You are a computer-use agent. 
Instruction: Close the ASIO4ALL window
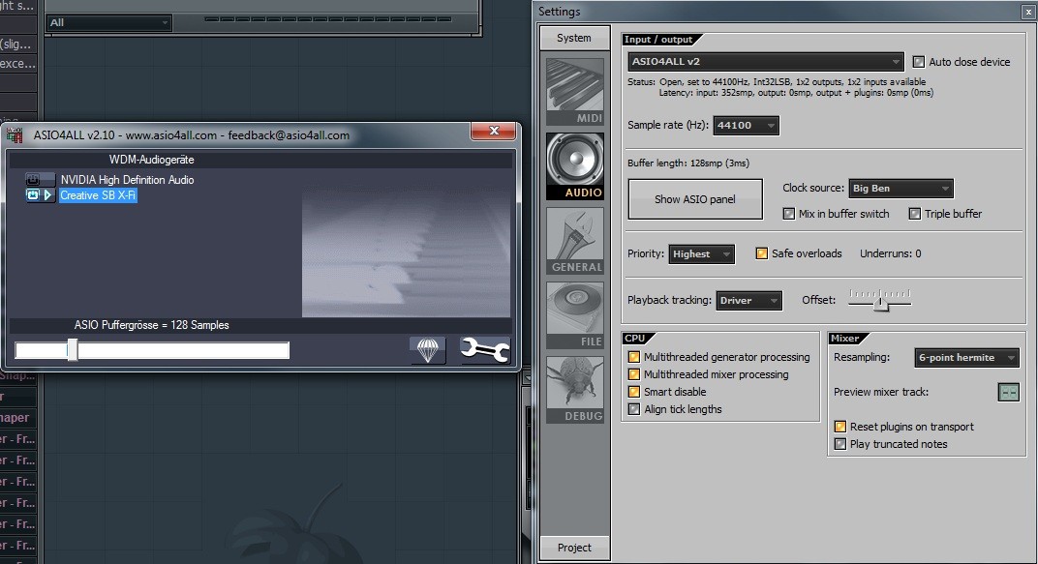click(493, 131)
